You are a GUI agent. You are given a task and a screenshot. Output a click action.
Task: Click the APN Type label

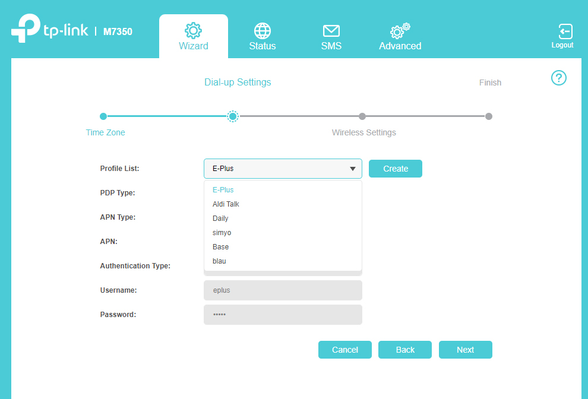pos(118,217)
